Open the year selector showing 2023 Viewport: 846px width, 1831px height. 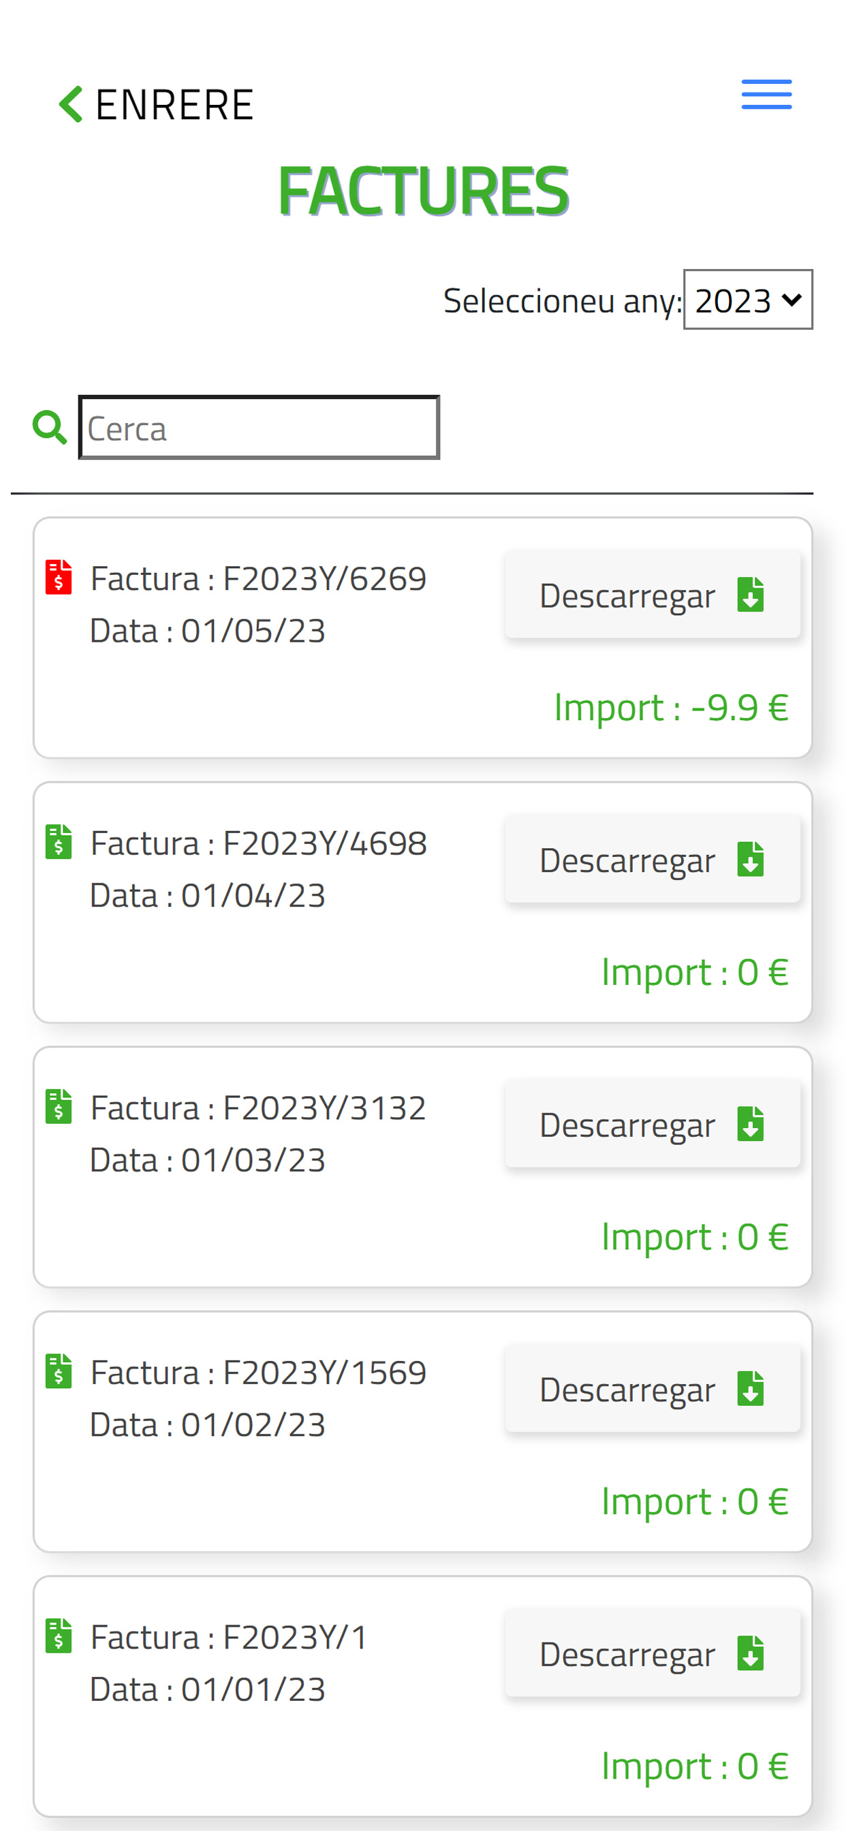point(748,299)
